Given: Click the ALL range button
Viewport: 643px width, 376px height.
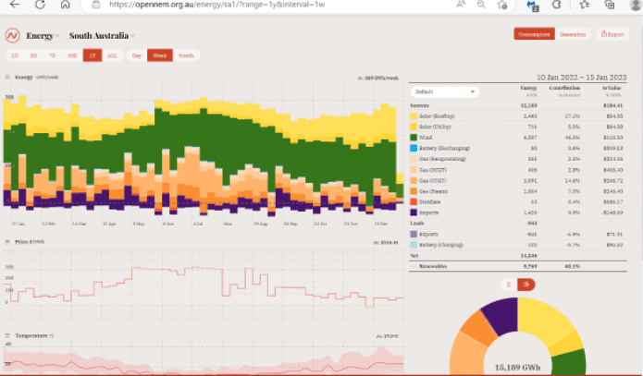Looking at the screenshot, I should pyautogui.click(x=112, y=55).
